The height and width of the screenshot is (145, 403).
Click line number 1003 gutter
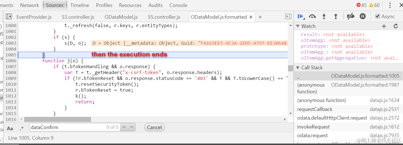(x=11, y=43)
